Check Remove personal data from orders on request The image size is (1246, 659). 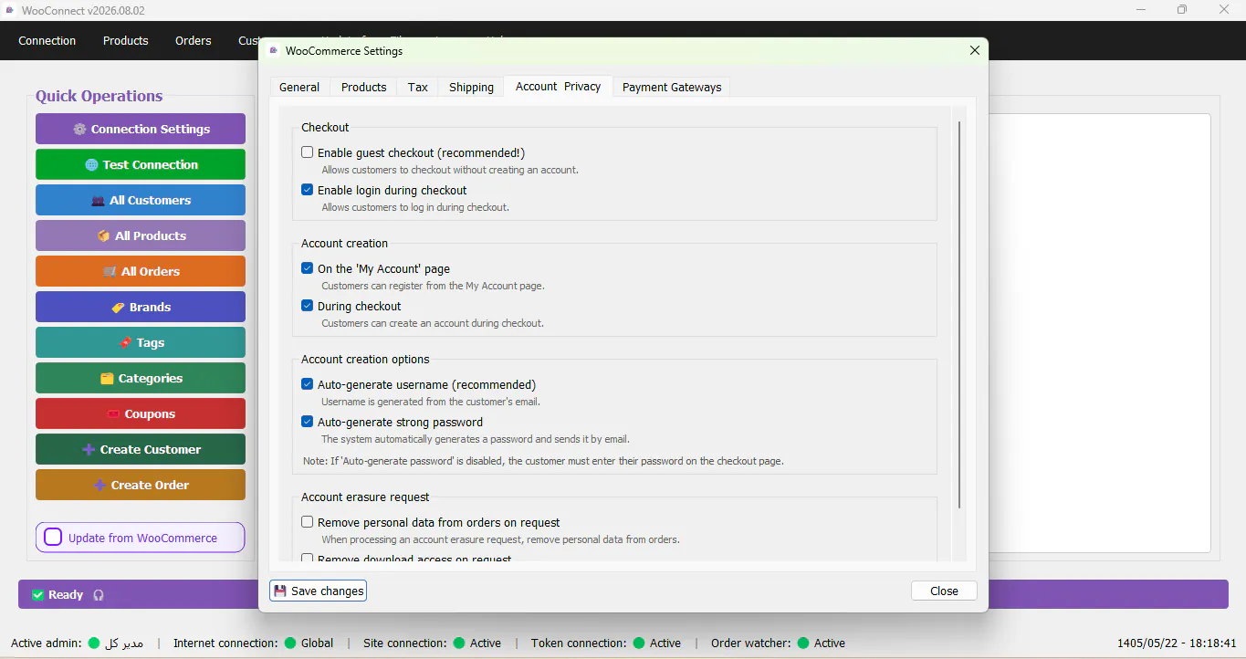point(308,522)
